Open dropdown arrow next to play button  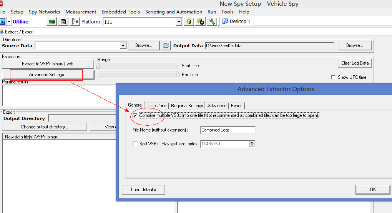point(9,22)
